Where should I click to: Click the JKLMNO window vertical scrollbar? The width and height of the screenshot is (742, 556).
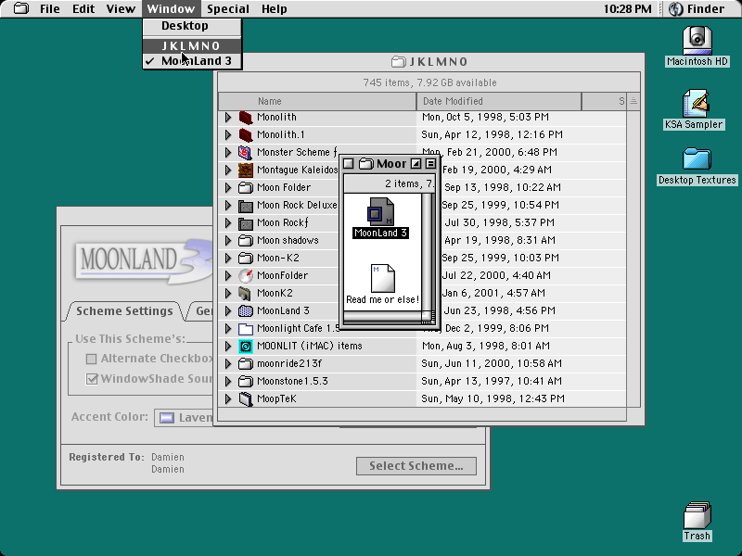point(633,259)
